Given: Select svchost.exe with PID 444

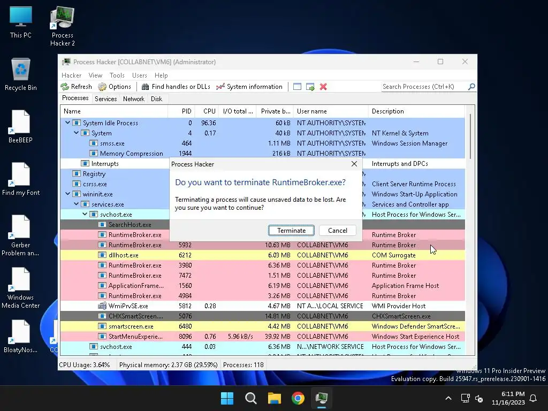Looking at the screenshot, I should point(262,347).
